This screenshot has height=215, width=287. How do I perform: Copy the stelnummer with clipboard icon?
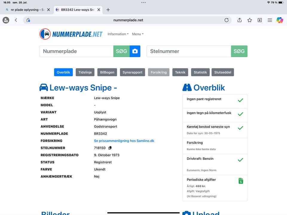tap(110, 148)
